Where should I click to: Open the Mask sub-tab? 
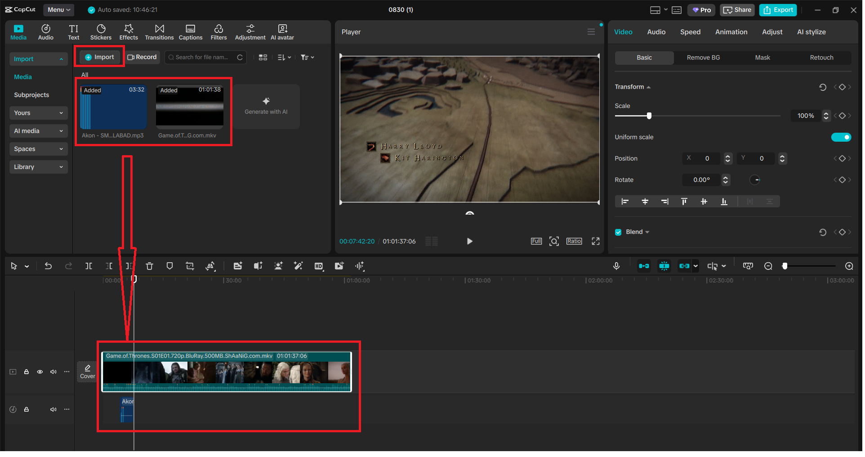(x=762, y=58)
